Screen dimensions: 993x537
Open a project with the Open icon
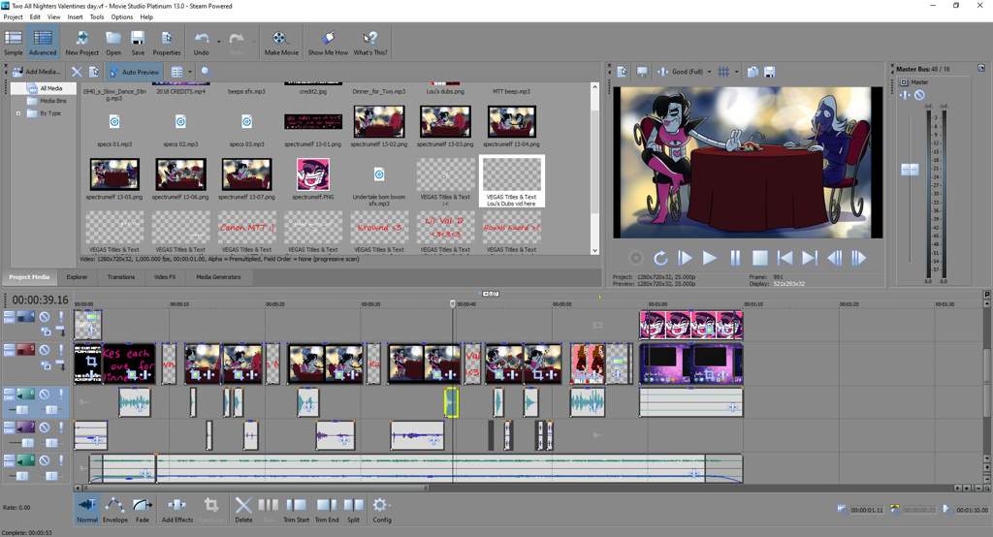[113, 43]
